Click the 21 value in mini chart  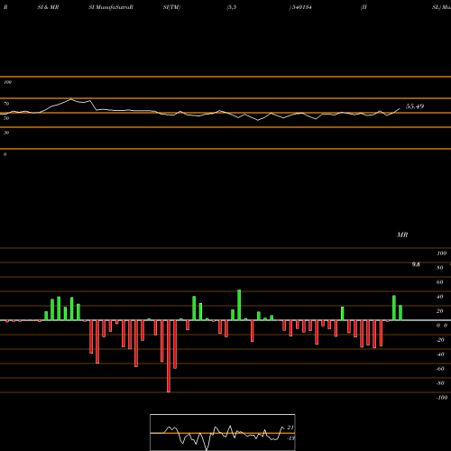tap(290, 428)
